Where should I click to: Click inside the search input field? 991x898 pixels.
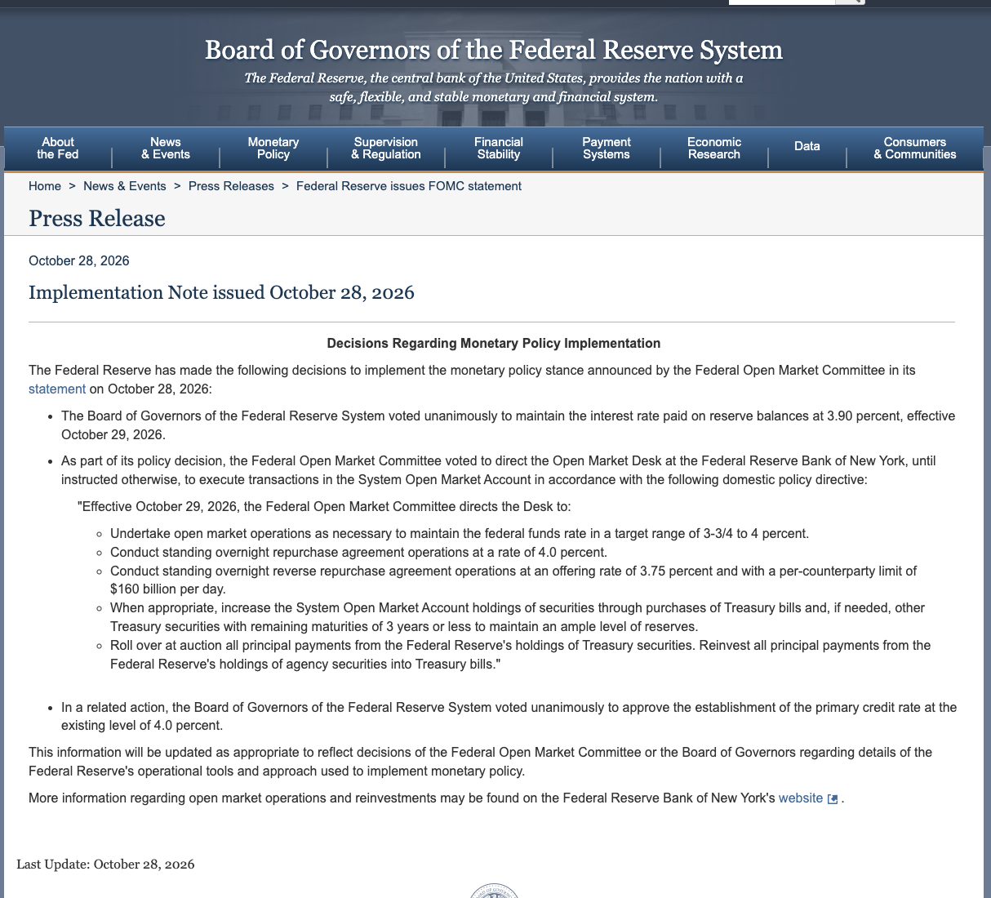click(x=781, y=2)
